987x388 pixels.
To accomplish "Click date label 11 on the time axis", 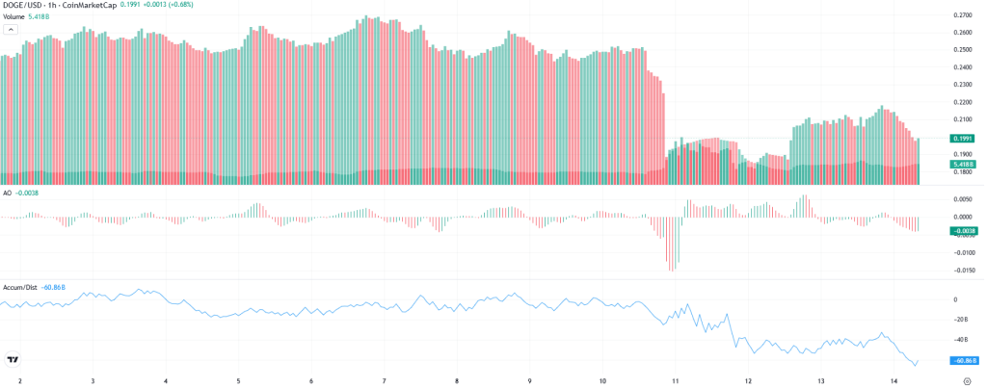I will click(676, 381).
